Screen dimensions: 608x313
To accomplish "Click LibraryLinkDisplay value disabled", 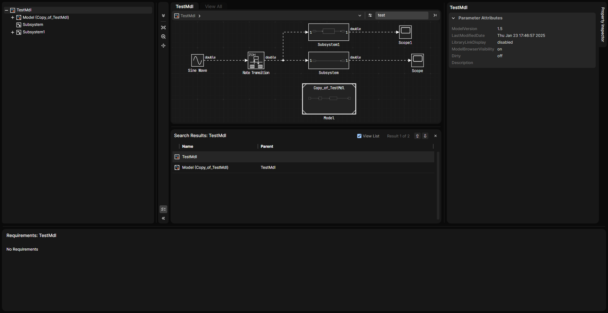I will (505, 42).
